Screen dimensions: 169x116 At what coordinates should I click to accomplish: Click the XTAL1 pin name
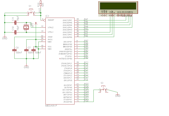tap(51, 32)
